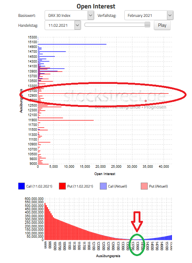Click the Put (11.02.2021) legend label
Screen dimensions: 192x263
(80, 186)
